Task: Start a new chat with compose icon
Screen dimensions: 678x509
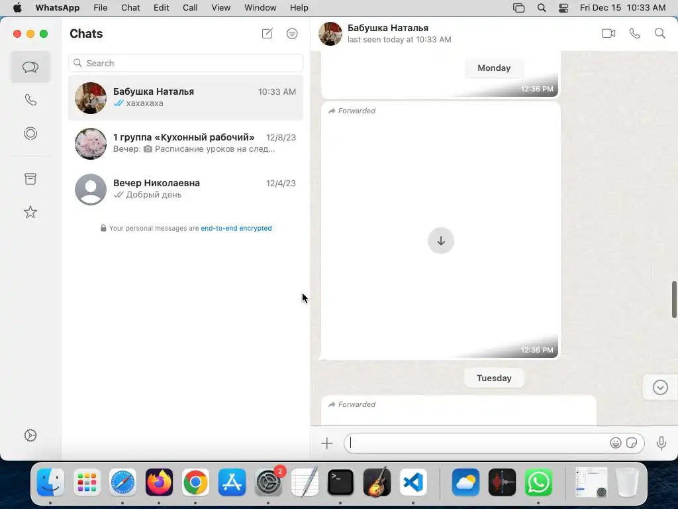Action: click(267, 33)
